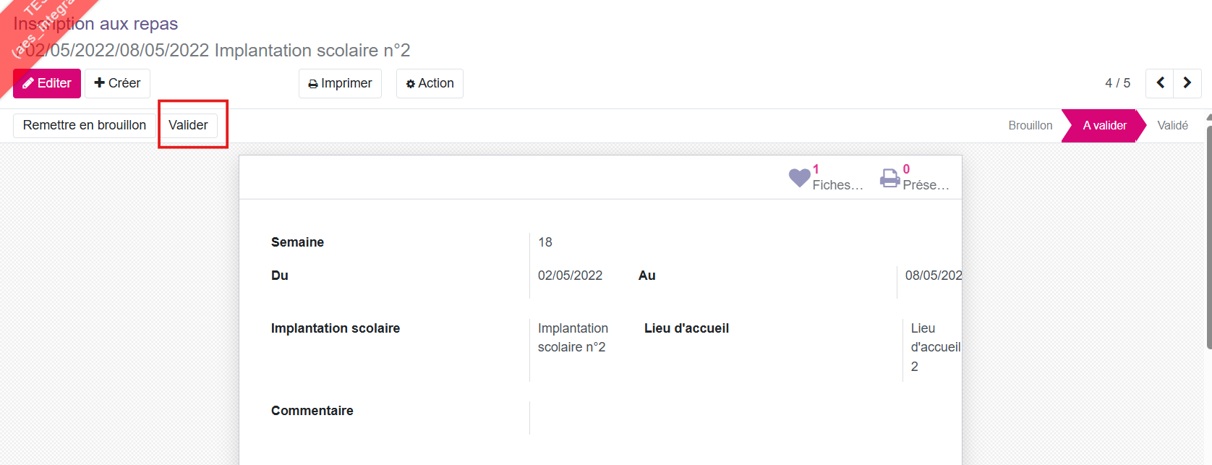1212x465 pixels.
Task: Open the Imprimer print menu
Action: 340,83
